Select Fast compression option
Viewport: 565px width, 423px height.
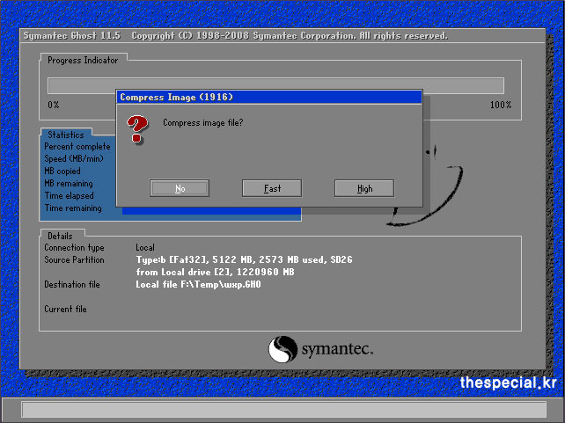pos(272,188)
